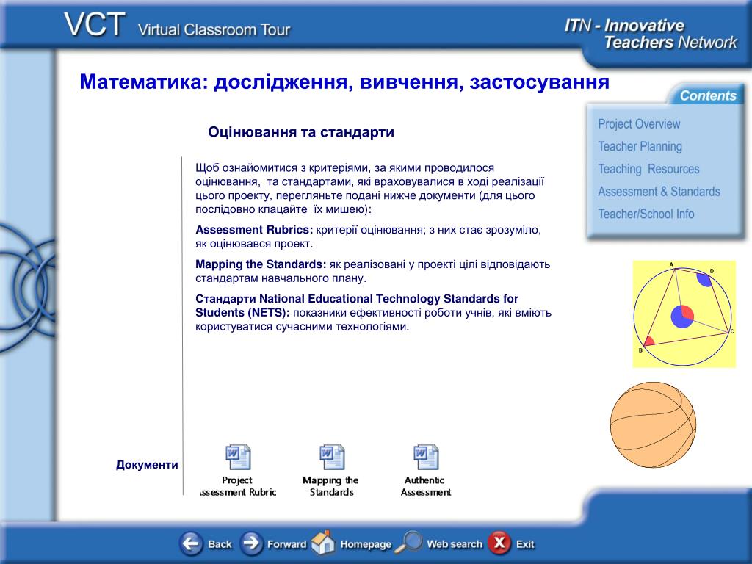Image resolution: width=752 pixels, height=564 pixels.
Task: Click the Virtual Classroom Tour subtitle
Action: point(214,29)
